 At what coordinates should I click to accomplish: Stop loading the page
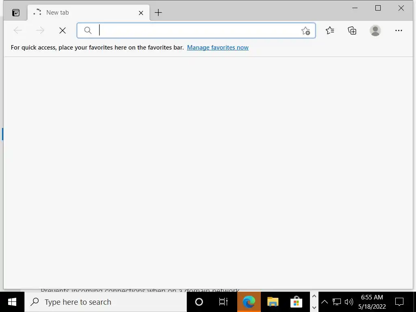pos(63,30)
